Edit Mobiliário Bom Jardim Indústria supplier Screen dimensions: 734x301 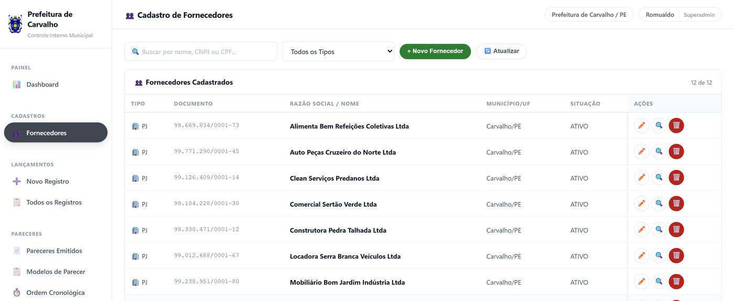click(x=642, y=282)
